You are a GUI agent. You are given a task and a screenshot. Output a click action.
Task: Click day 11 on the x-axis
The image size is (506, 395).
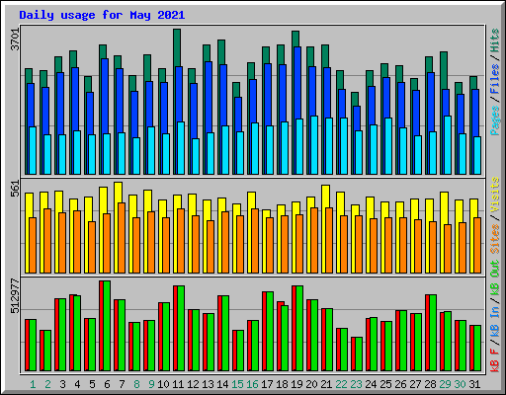(178, 384)
